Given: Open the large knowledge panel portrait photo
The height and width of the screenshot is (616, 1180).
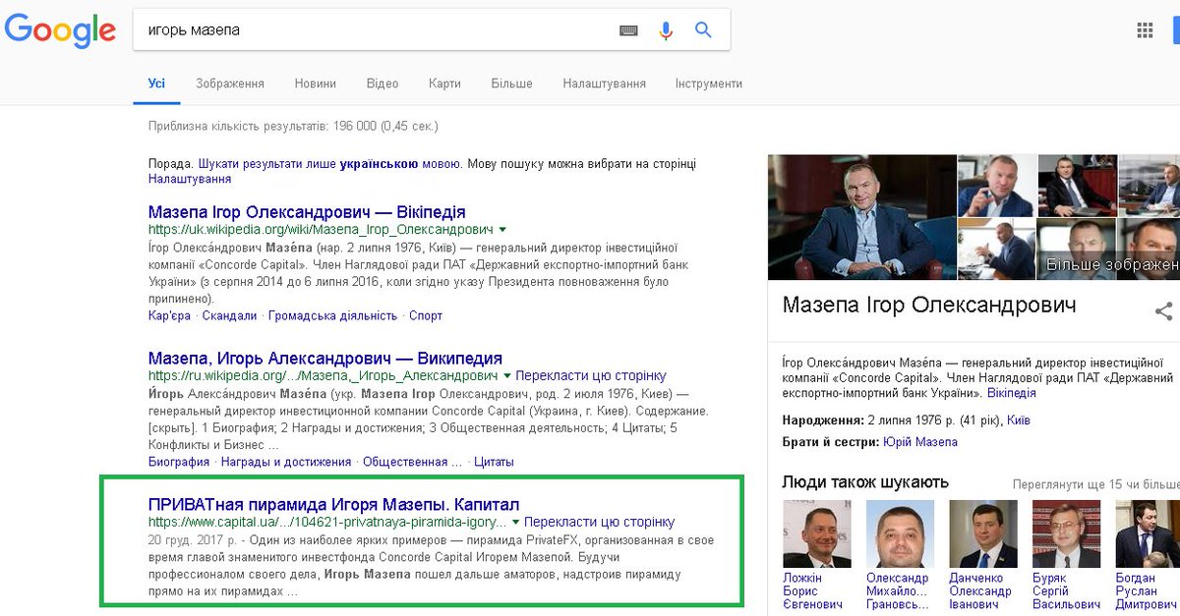Looking at the screenshot, I should tap(861, 217).
